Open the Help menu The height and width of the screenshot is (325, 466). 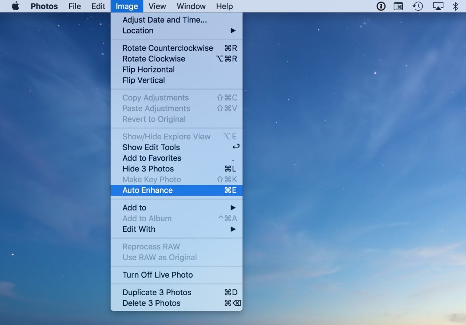click(x=224, y=6)
